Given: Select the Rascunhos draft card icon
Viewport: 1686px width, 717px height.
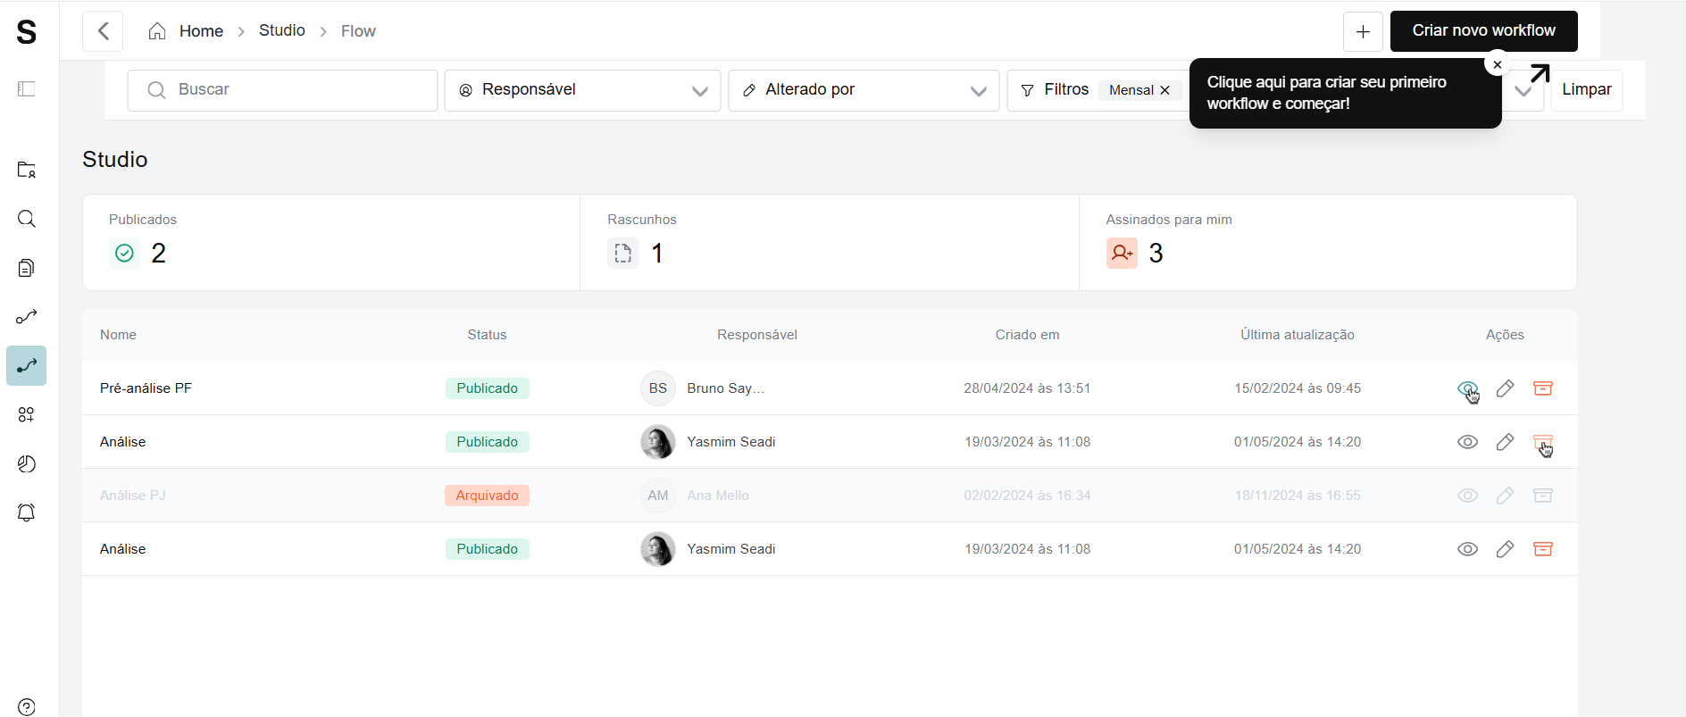Looking at the screenshot, I should point(623,254).
